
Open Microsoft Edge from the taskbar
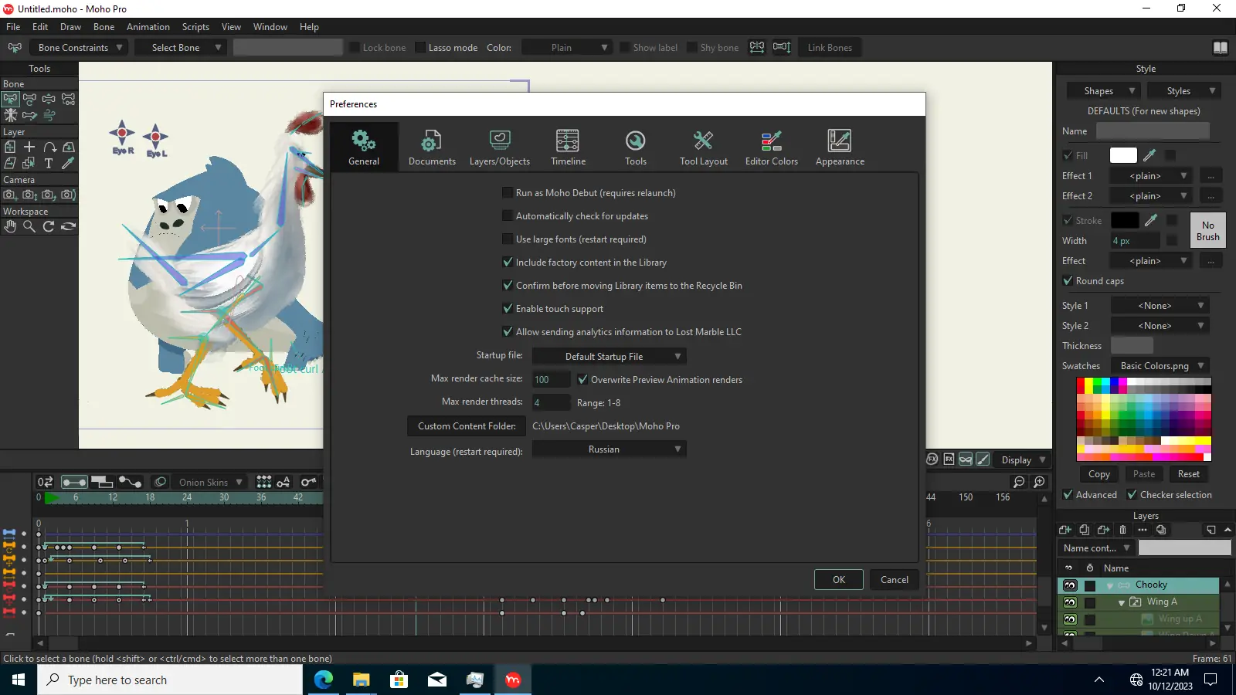(324, 680)
